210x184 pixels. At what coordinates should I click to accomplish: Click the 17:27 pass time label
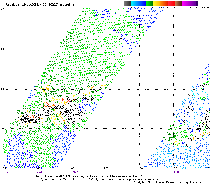coord(74,172)
